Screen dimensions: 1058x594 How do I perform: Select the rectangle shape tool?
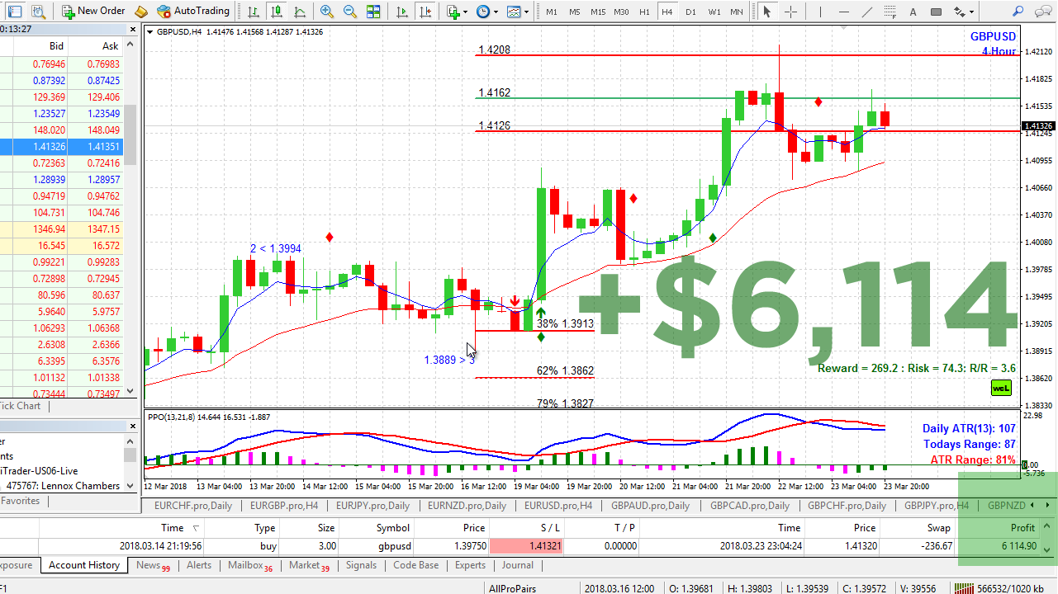(x=936, y=12)
